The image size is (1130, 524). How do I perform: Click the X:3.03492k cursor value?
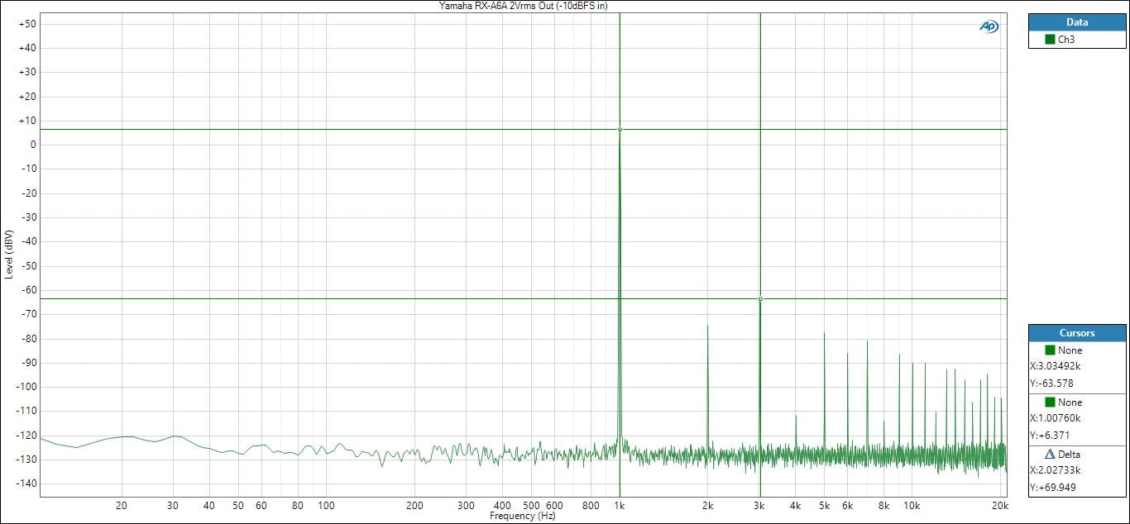(x=1056, y=366)
